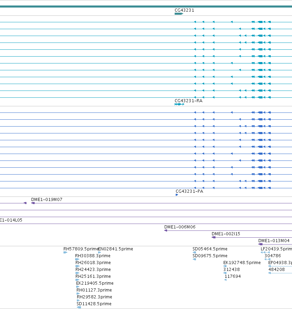Click the CG43231-RA transcript label
292x309 pixels.
coord(188,101)
